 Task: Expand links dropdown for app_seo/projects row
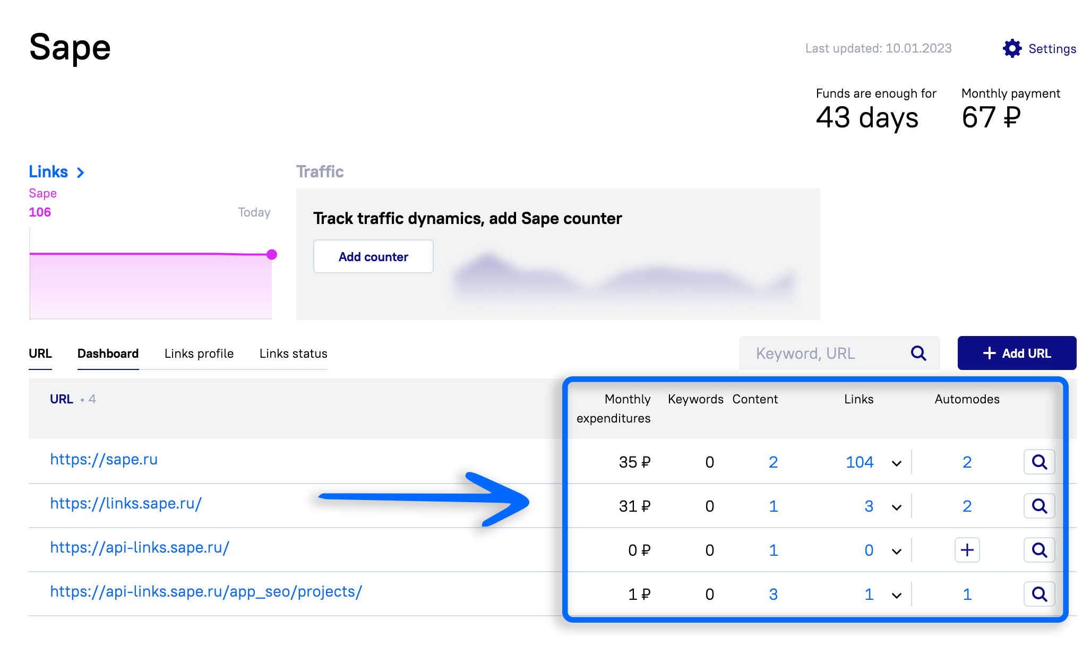(897, 595)
